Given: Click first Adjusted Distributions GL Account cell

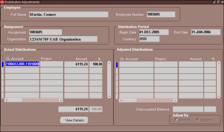Looking at the screenshot, I should point(136,65).
